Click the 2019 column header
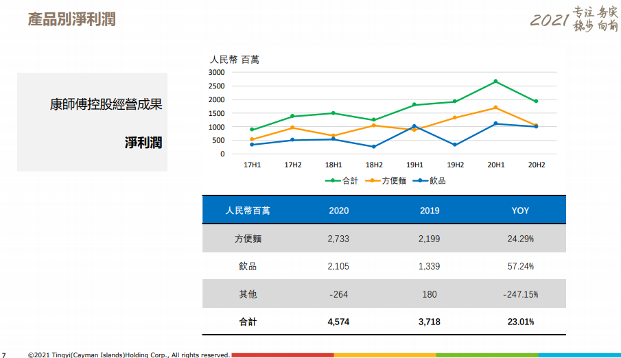Image resolution: width=621 pixels, height=358 pixels. coord(430,211)
